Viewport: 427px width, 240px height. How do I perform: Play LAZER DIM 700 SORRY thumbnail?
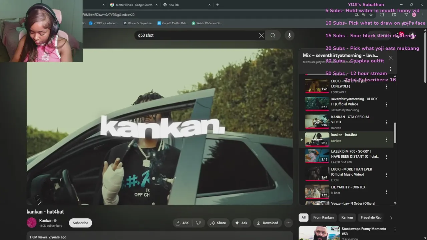(x=317, y=156)
